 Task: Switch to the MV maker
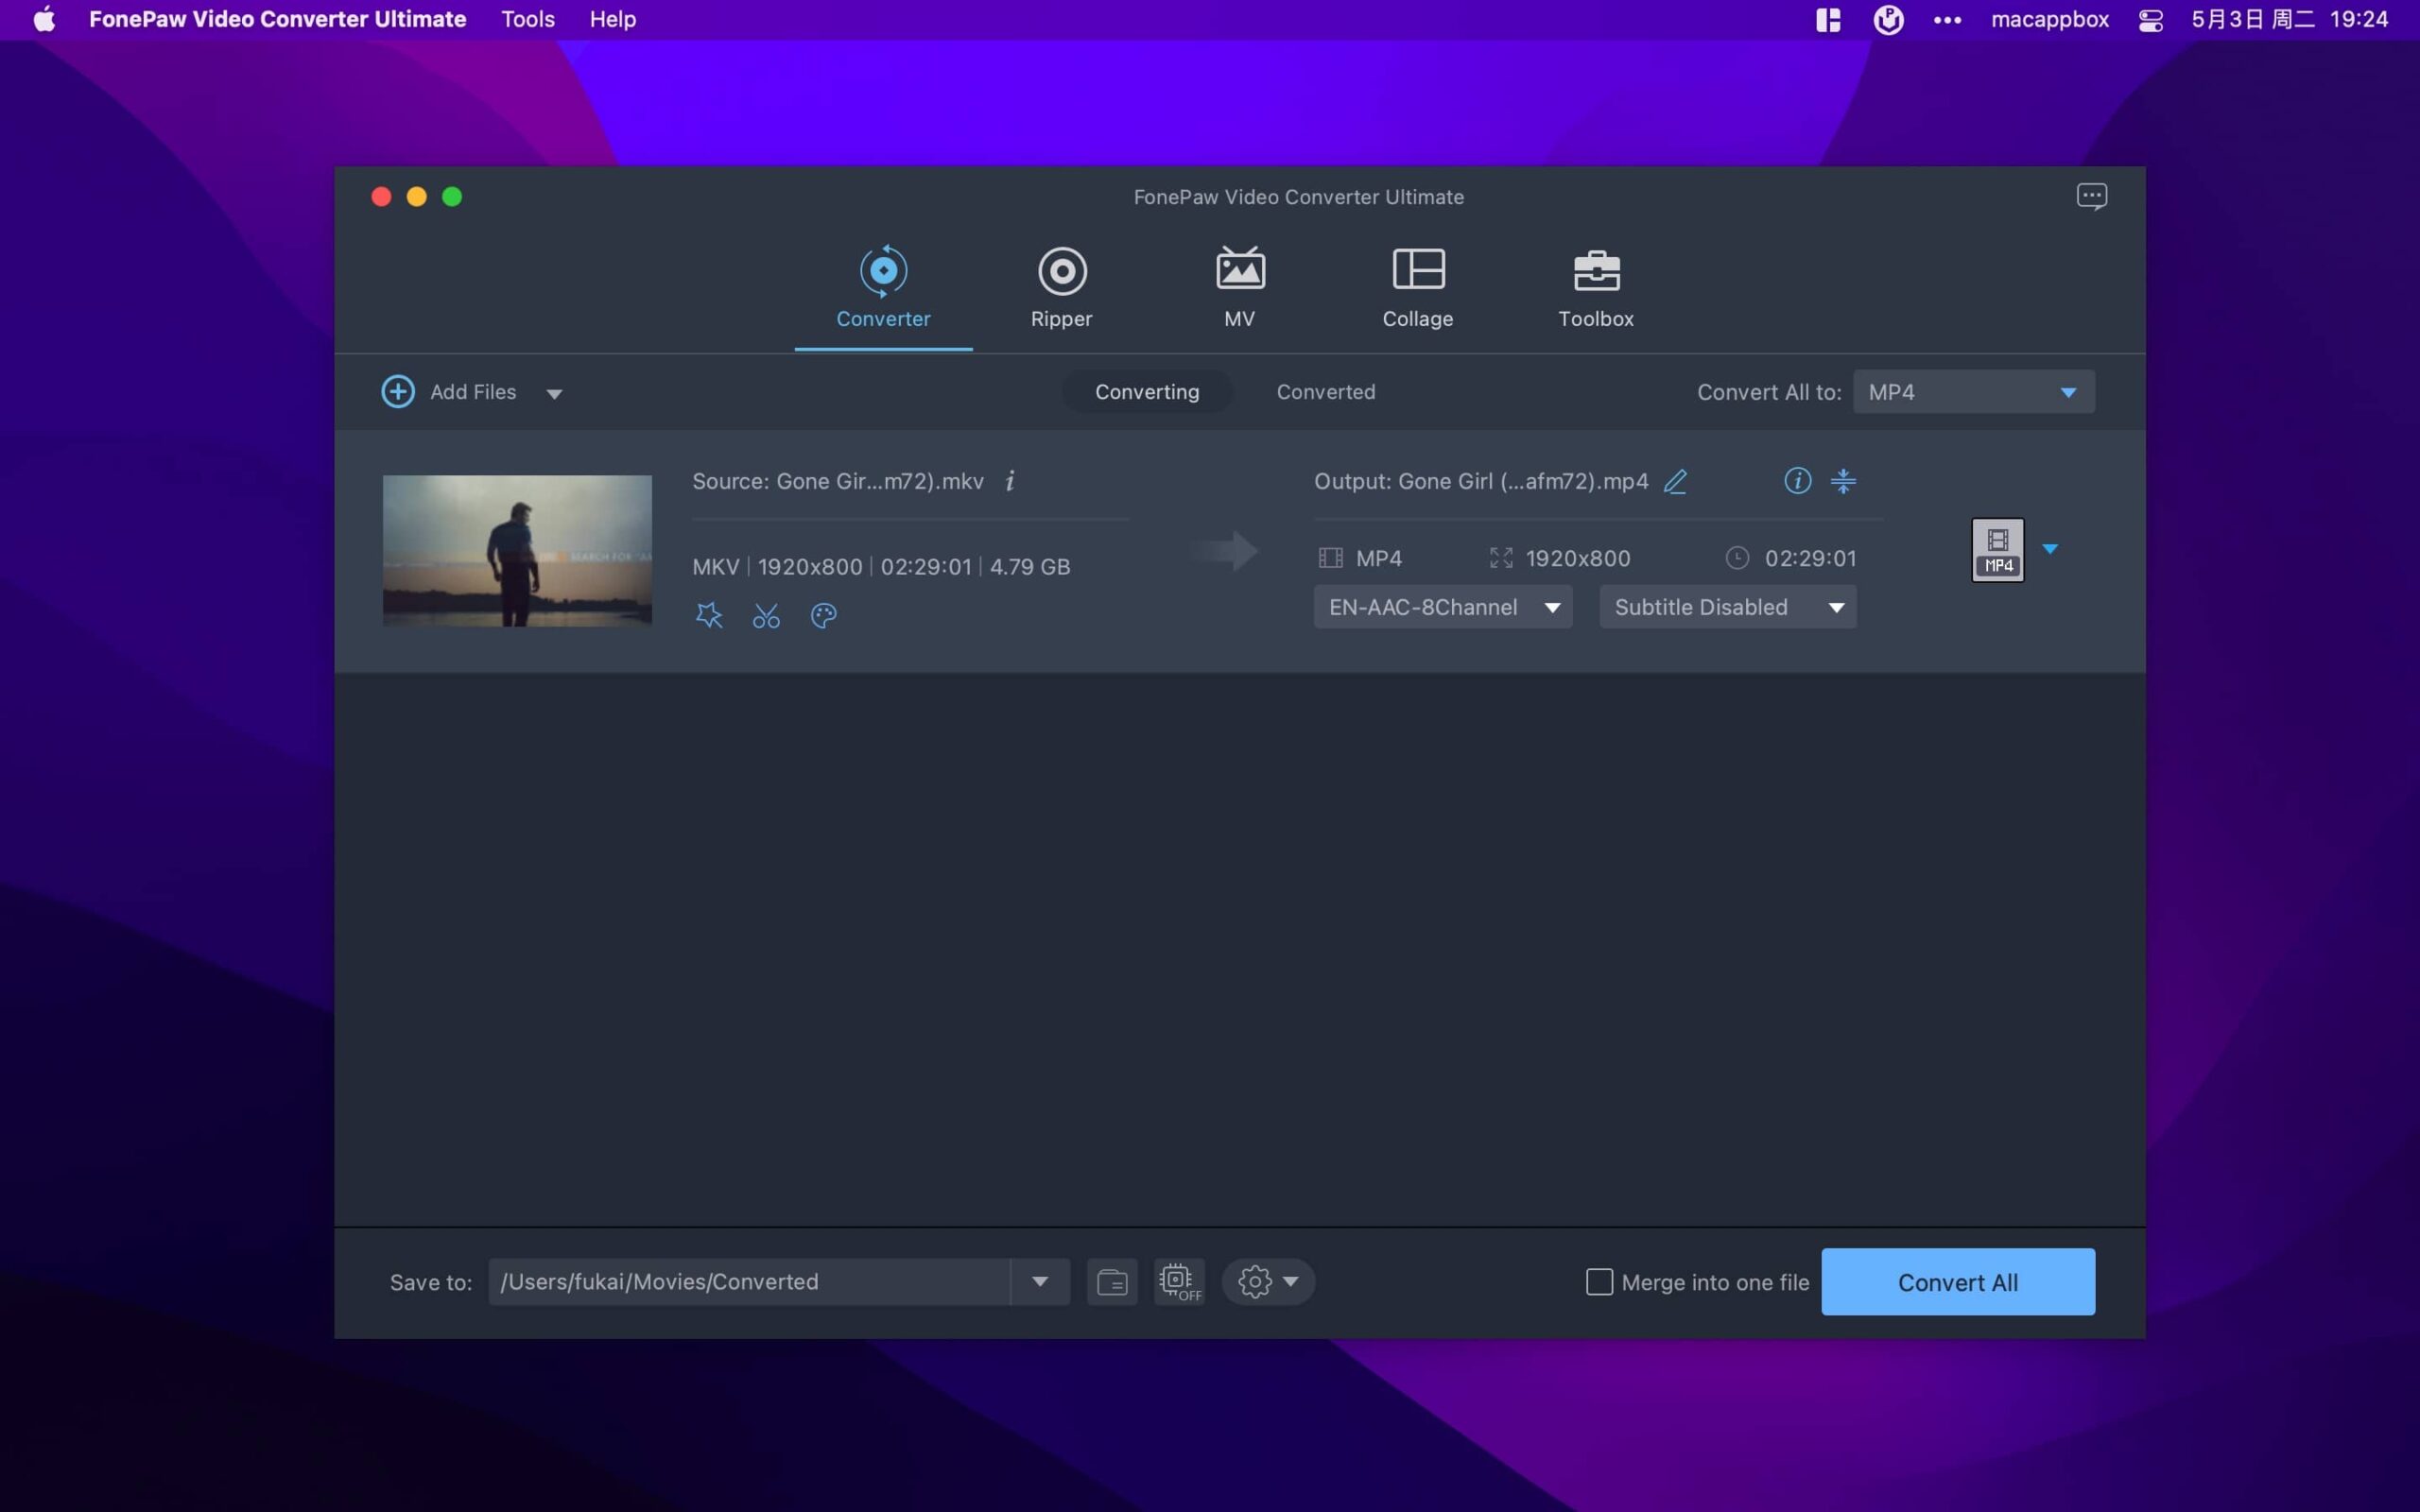(x=1239, y=287)
